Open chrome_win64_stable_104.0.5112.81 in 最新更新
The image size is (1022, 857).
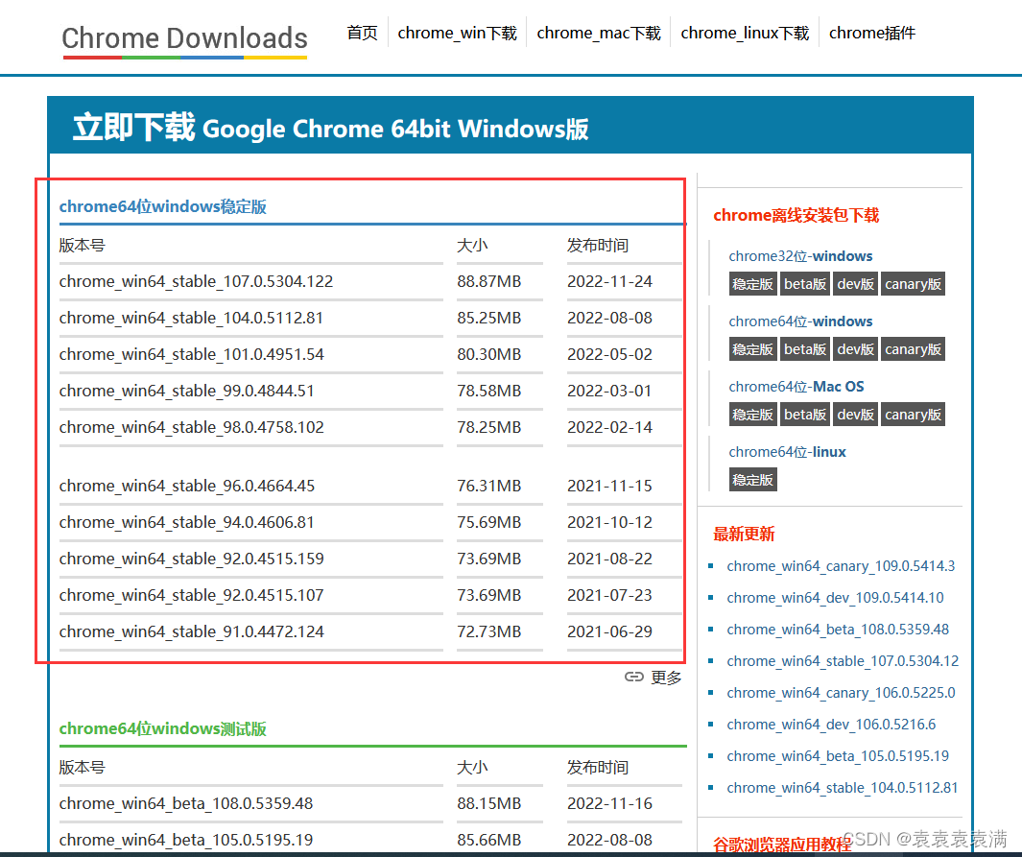click(843, 788)
